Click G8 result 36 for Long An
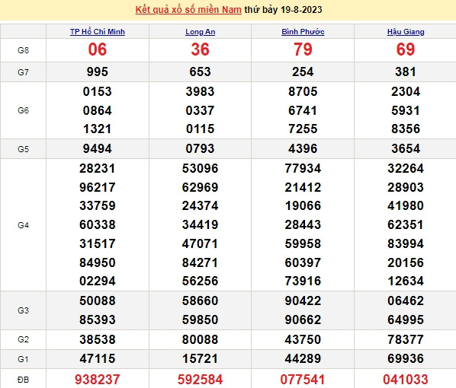The image size is (456, 388). click(x=200, y=49)
